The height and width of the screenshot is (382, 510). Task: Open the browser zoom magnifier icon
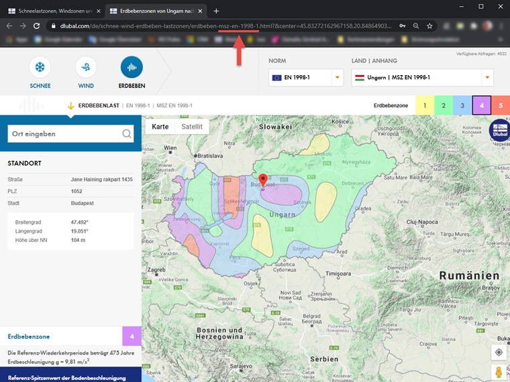(x=415, y=26)
